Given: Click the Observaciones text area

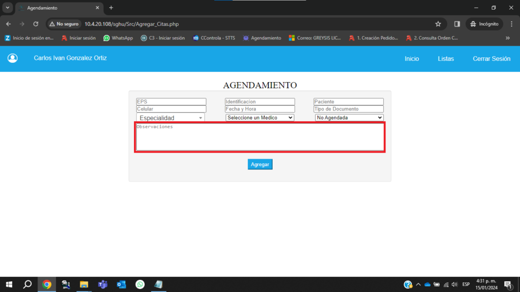Looking at the screenshot, I should point(259,137).
